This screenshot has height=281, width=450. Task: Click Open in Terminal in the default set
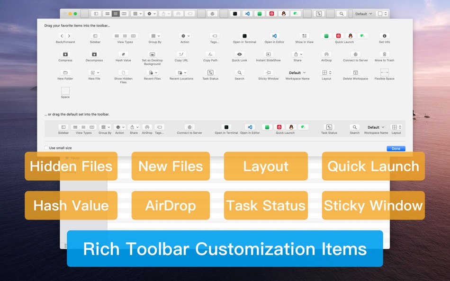click(226, 127)
